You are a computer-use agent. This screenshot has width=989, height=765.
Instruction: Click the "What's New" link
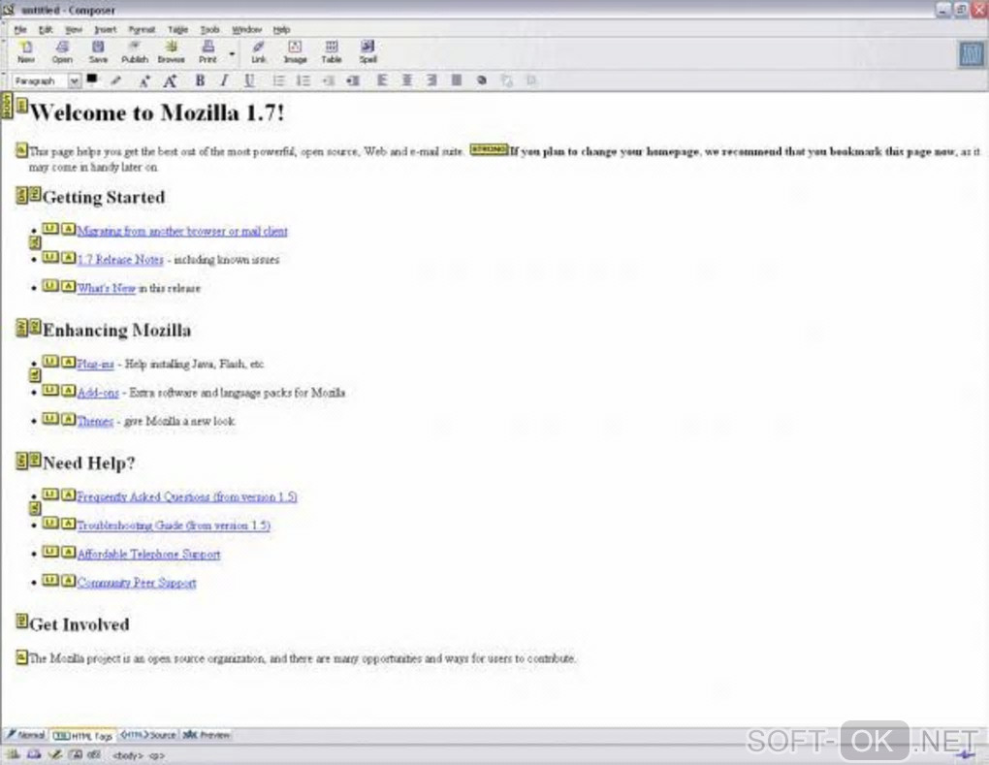(x=106, y=288)
